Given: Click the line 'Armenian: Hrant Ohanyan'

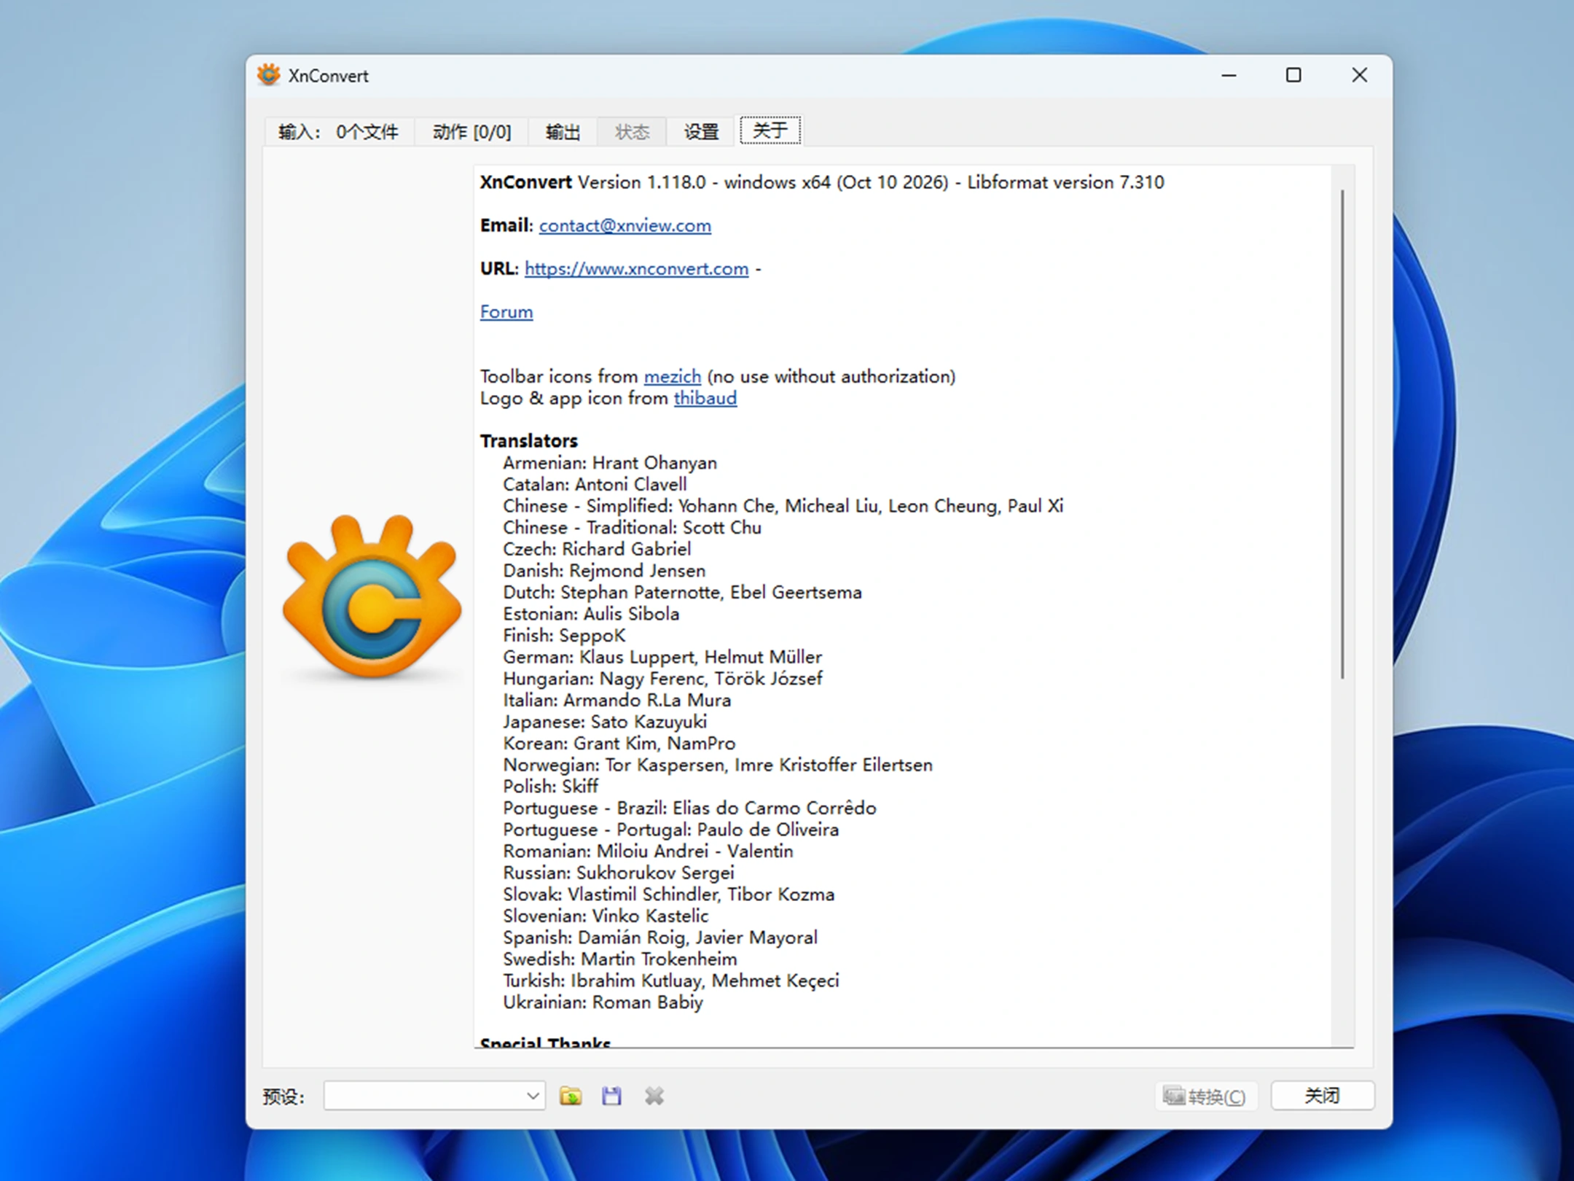Looking at the screenshot, I should [610, 463].
